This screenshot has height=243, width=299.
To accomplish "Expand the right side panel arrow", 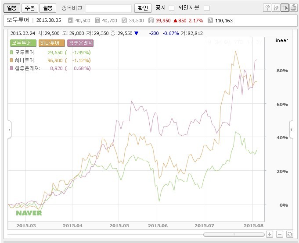I will pos(291,130).
